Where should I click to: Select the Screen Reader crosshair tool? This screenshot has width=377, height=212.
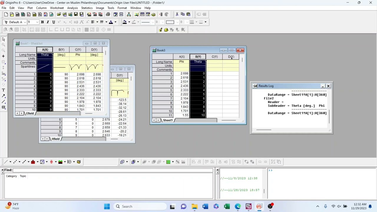(4, 56)
